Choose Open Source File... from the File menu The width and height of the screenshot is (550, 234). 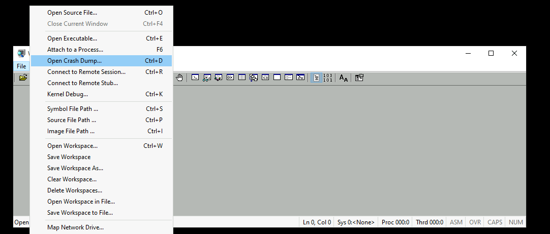pos(101,13)
